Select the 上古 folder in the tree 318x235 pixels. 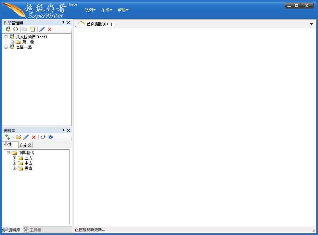click(x=28, y=158)
